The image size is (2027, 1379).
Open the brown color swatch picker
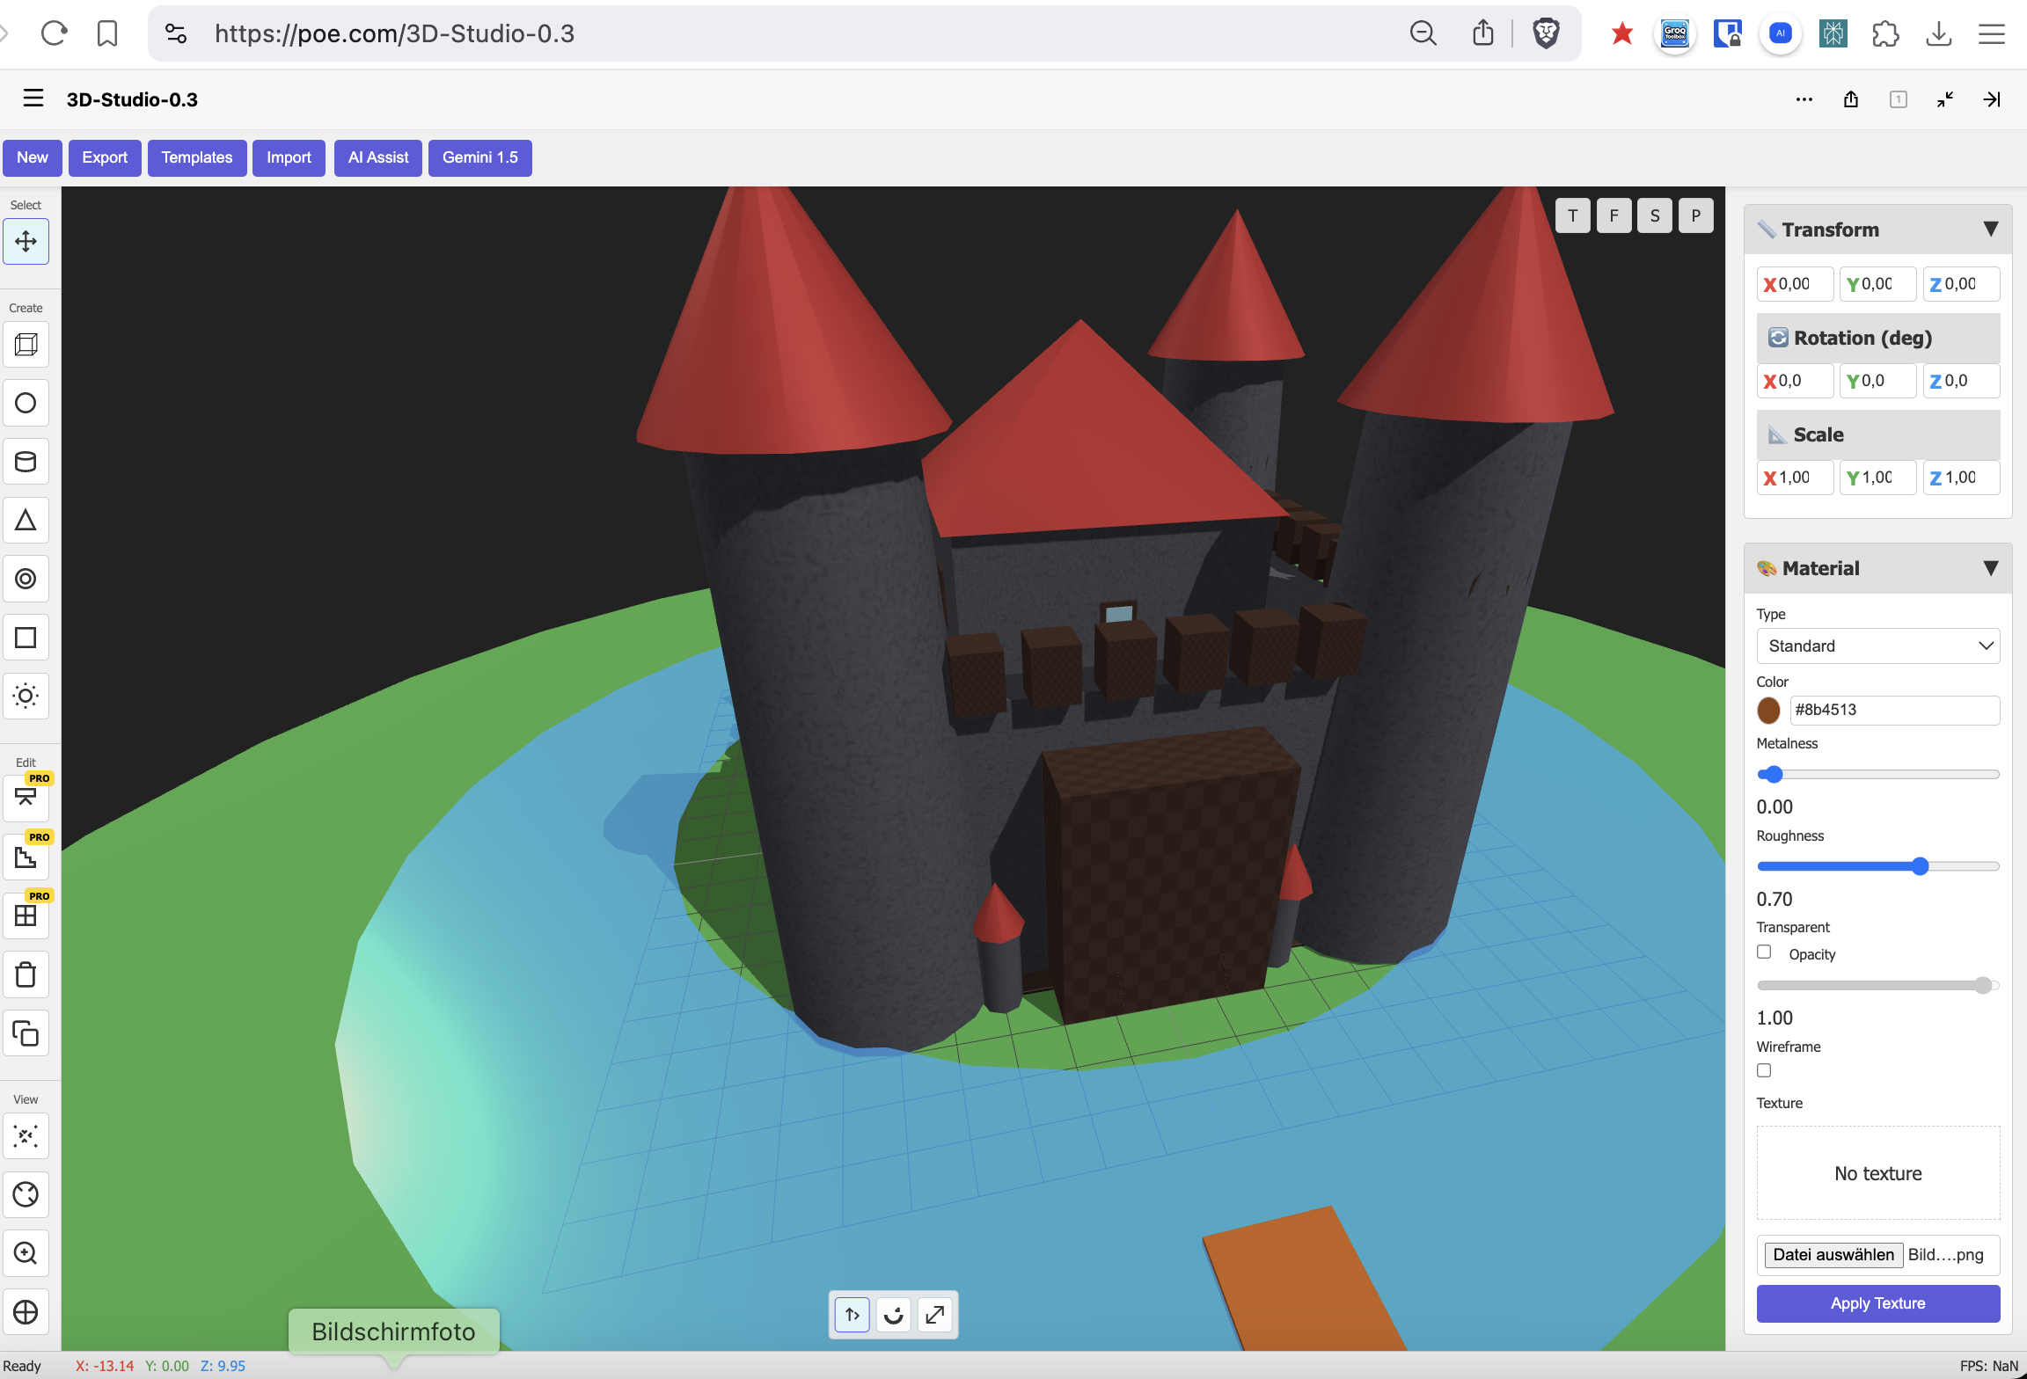coord(1768,710)
